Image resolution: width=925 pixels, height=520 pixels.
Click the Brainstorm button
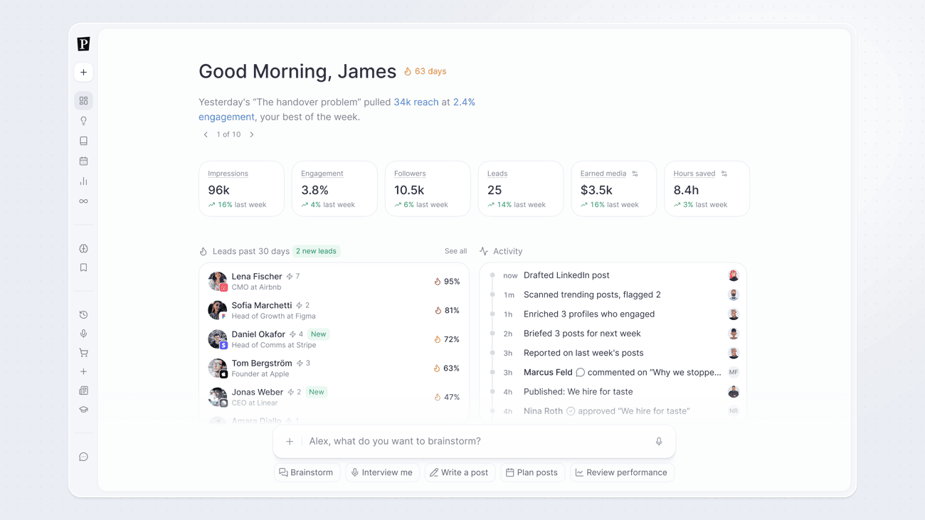tap(306, 472)
